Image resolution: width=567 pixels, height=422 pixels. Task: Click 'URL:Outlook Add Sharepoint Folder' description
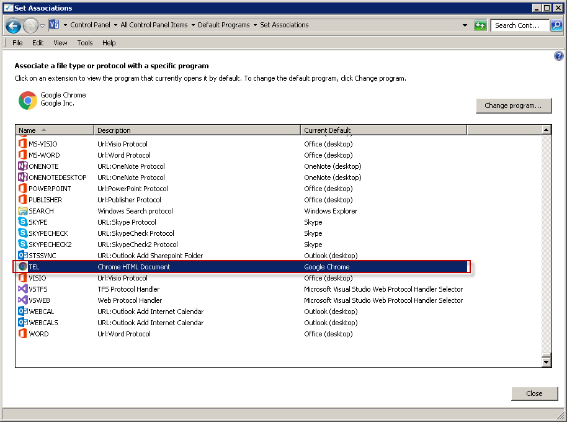pos(150,256)
